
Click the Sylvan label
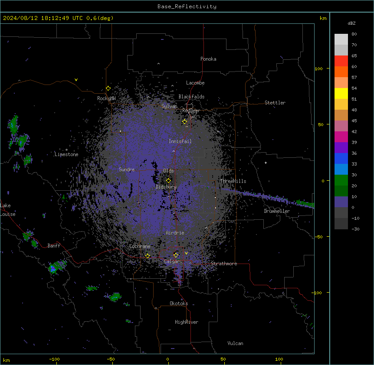[169, 106]
